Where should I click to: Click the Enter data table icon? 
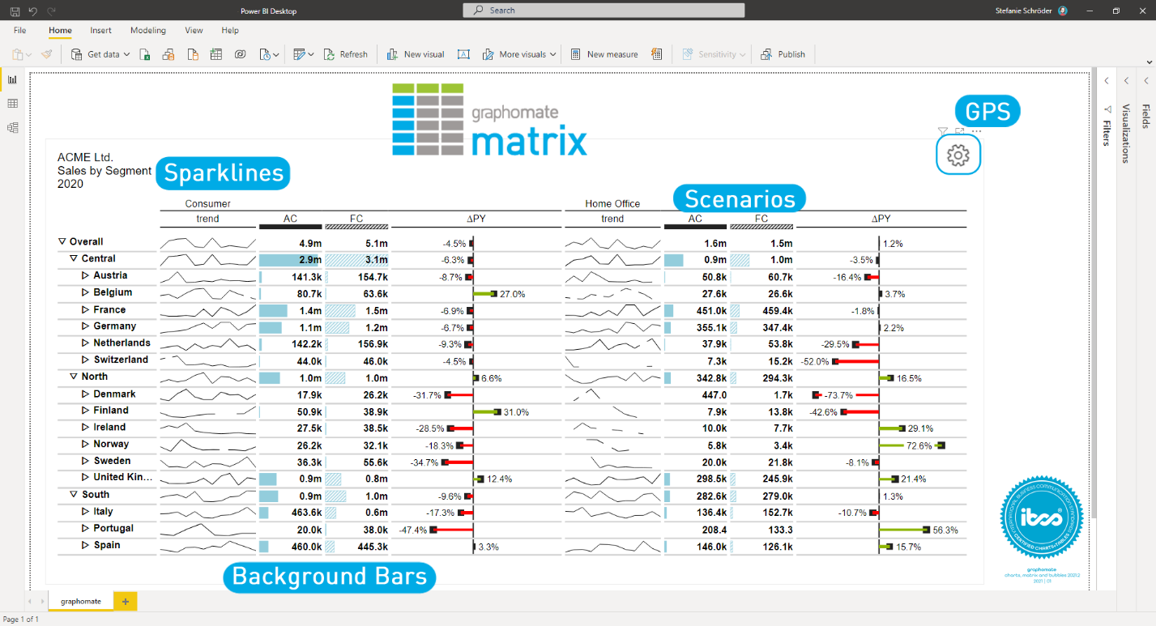(216, 54)
